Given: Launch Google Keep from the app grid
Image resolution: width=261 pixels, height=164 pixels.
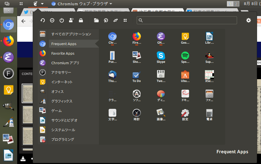Looking at the screenshot, I should click(x=185, y=38).
